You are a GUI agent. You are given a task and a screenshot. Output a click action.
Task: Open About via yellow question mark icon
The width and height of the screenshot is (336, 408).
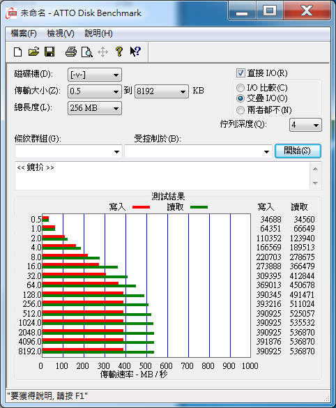119,52
